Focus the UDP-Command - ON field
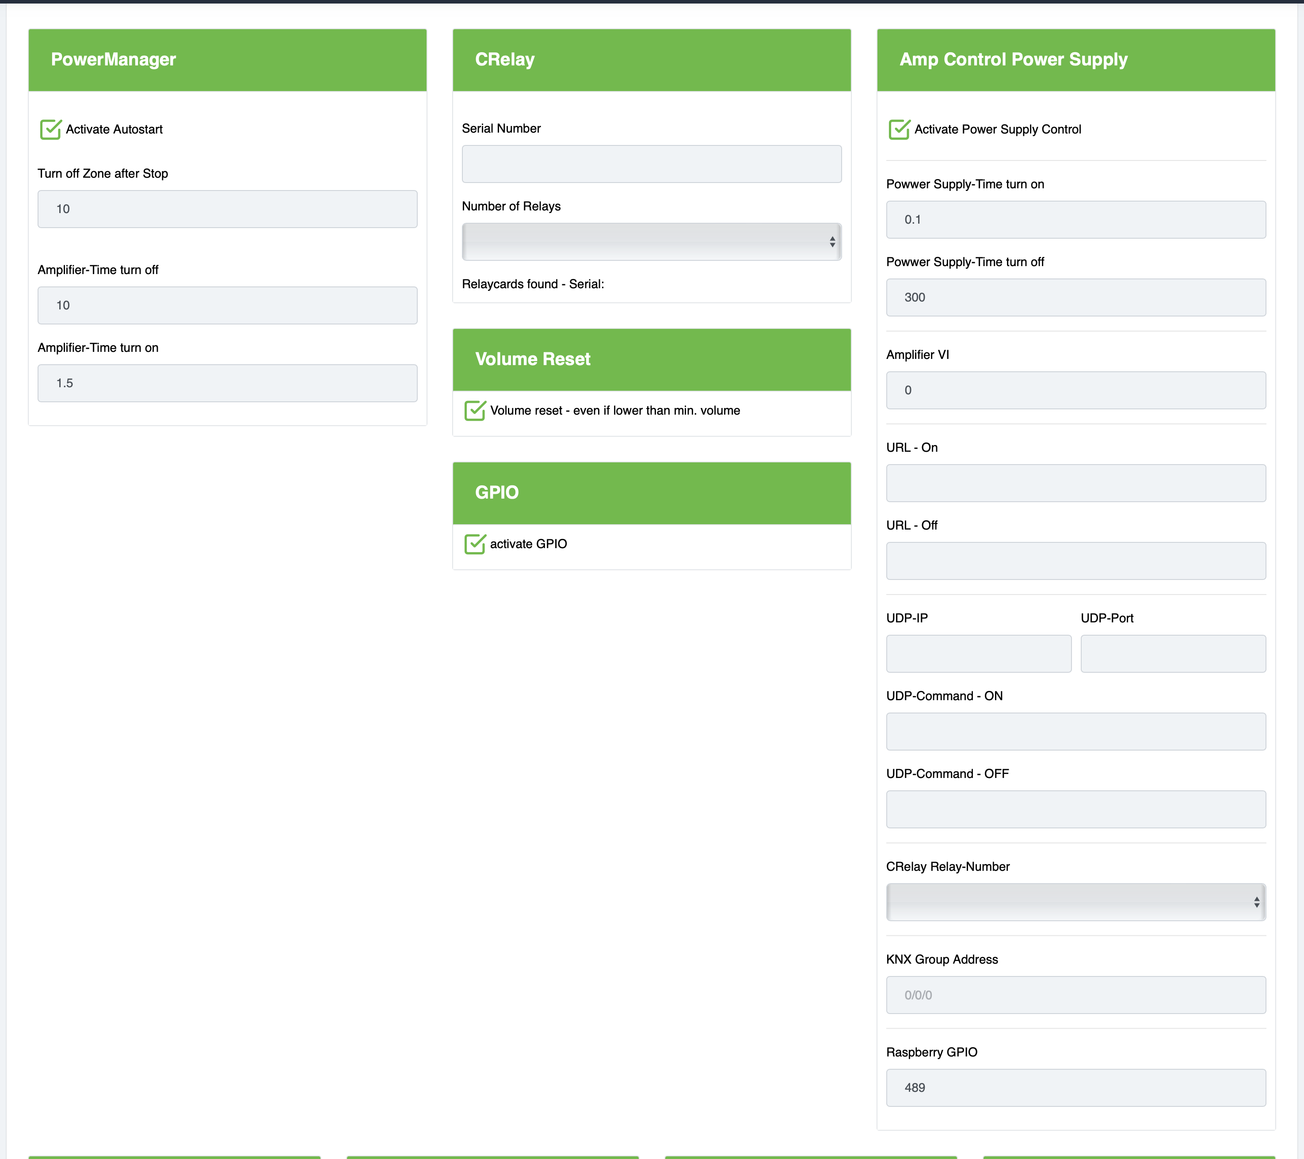The width and height of the screenshot is (1304, 1159). pos(1075,732)
